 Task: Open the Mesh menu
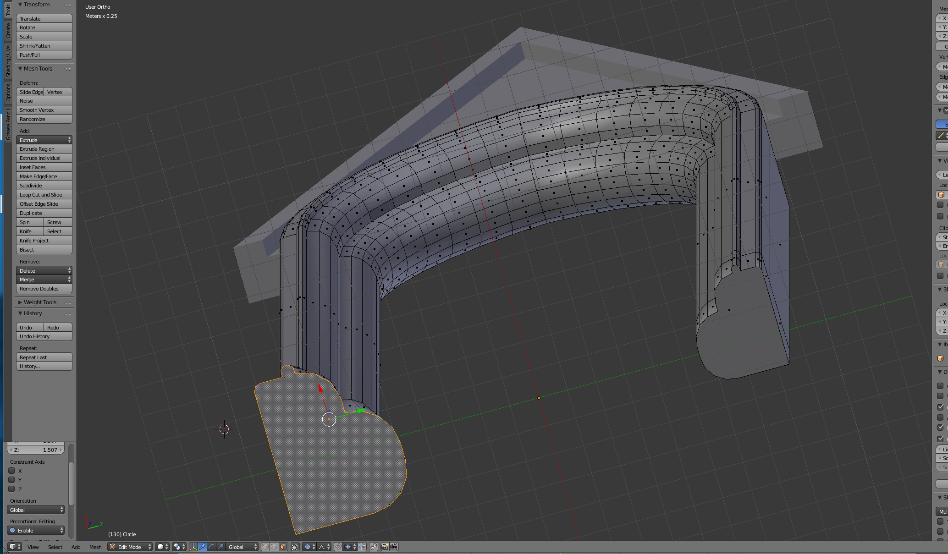pyautogui.click(x=95, y=547)
